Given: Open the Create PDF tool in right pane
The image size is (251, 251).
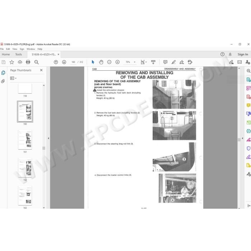Looking at the screenshot, I should tap(248, 97).
